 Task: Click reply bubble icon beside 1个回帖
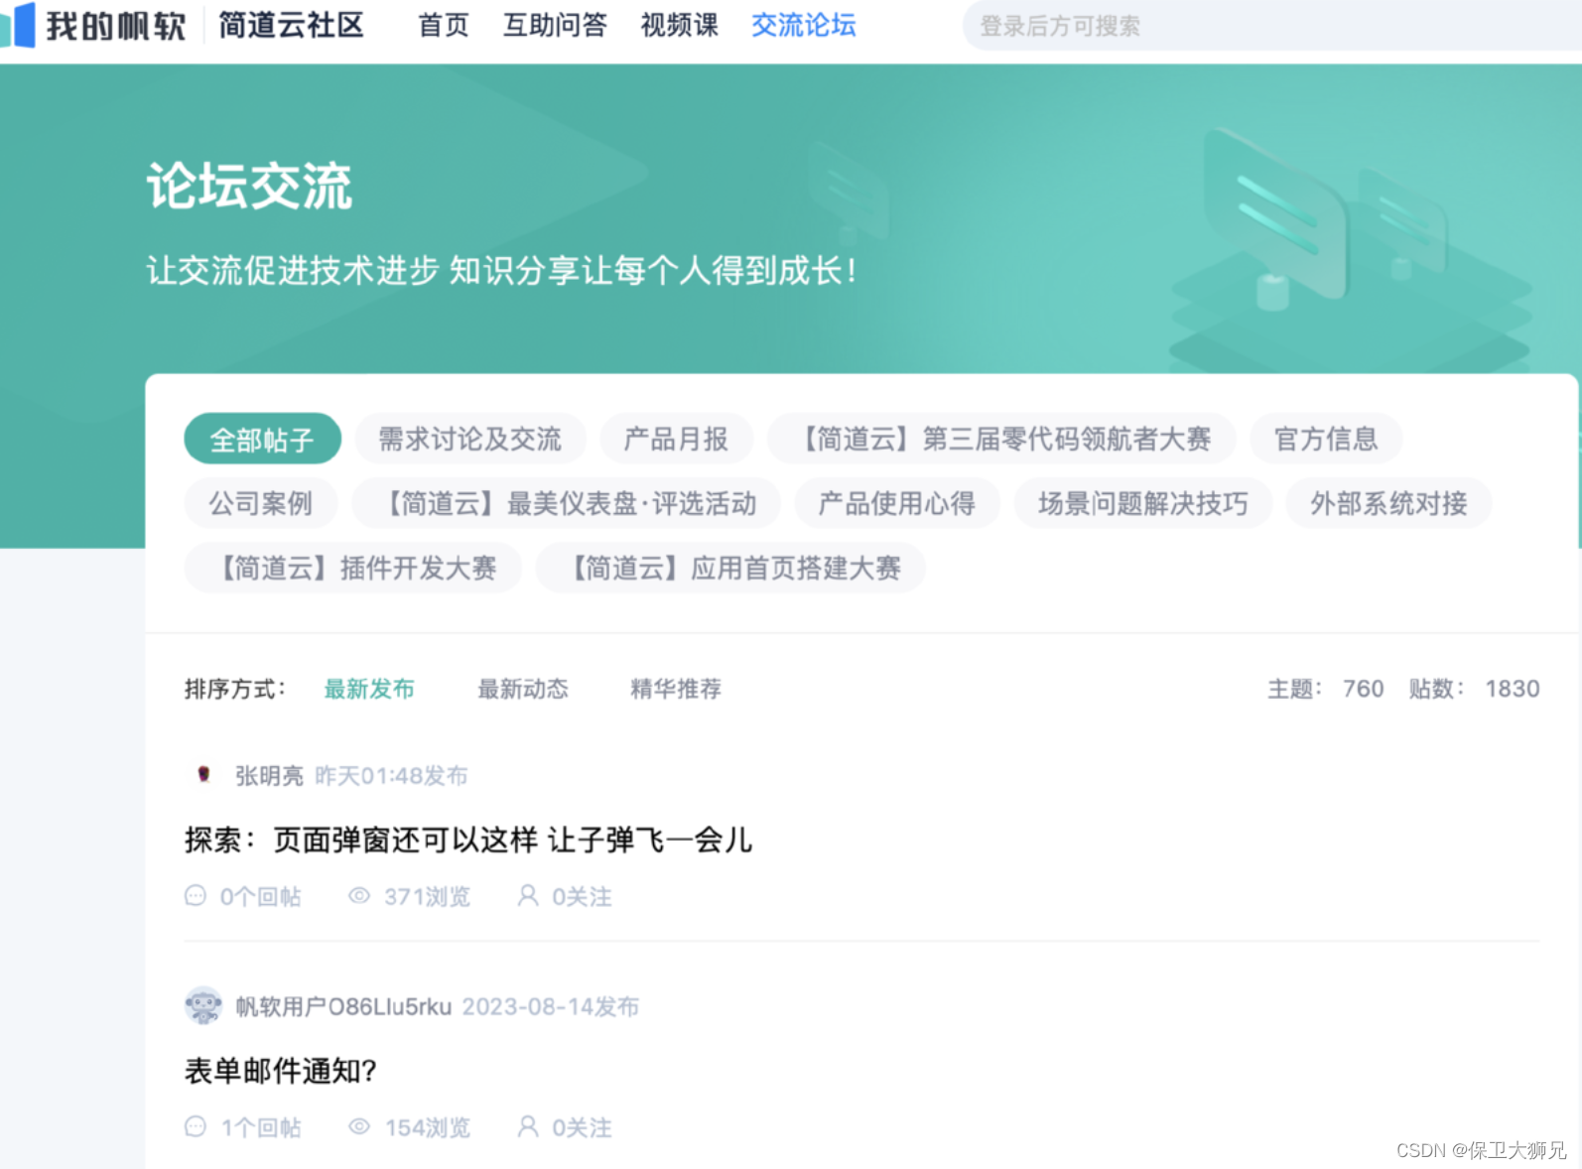(196, 1126)
